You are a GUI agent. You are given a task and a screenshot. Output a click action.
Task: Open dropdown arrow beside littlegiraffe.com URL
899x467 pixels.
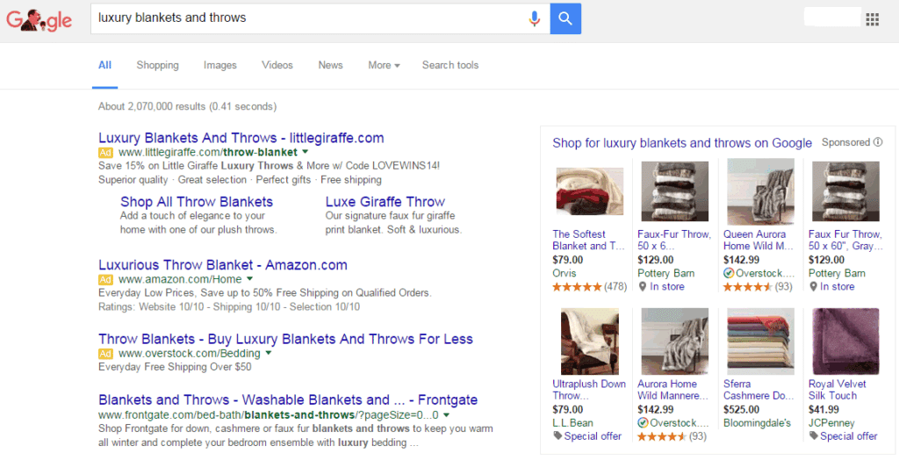tap(305, 153)
